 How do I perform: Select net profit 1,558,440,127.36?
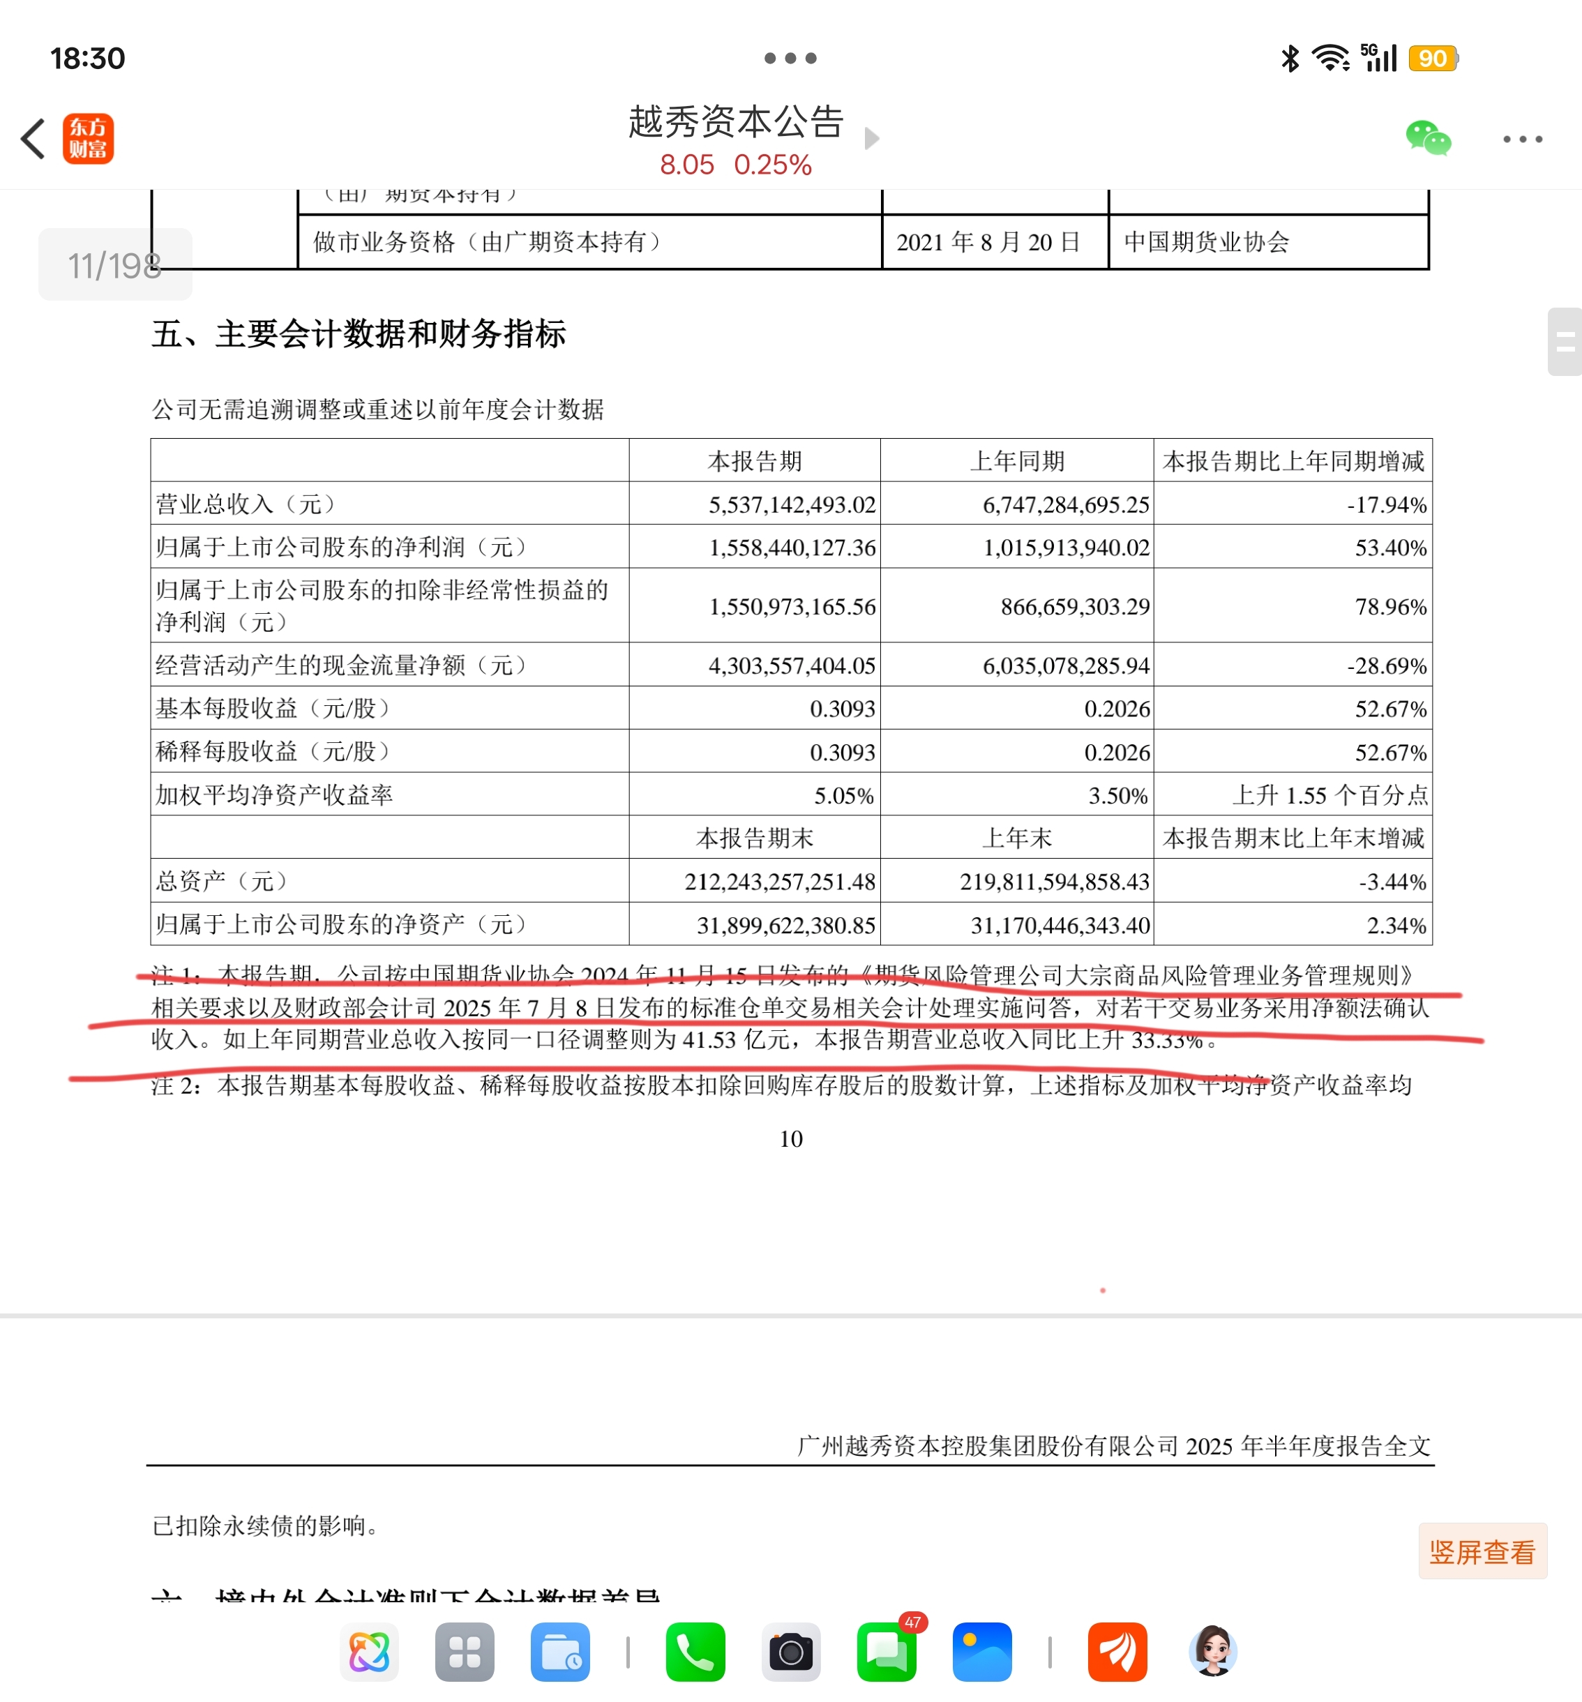[x=792, y=547]
